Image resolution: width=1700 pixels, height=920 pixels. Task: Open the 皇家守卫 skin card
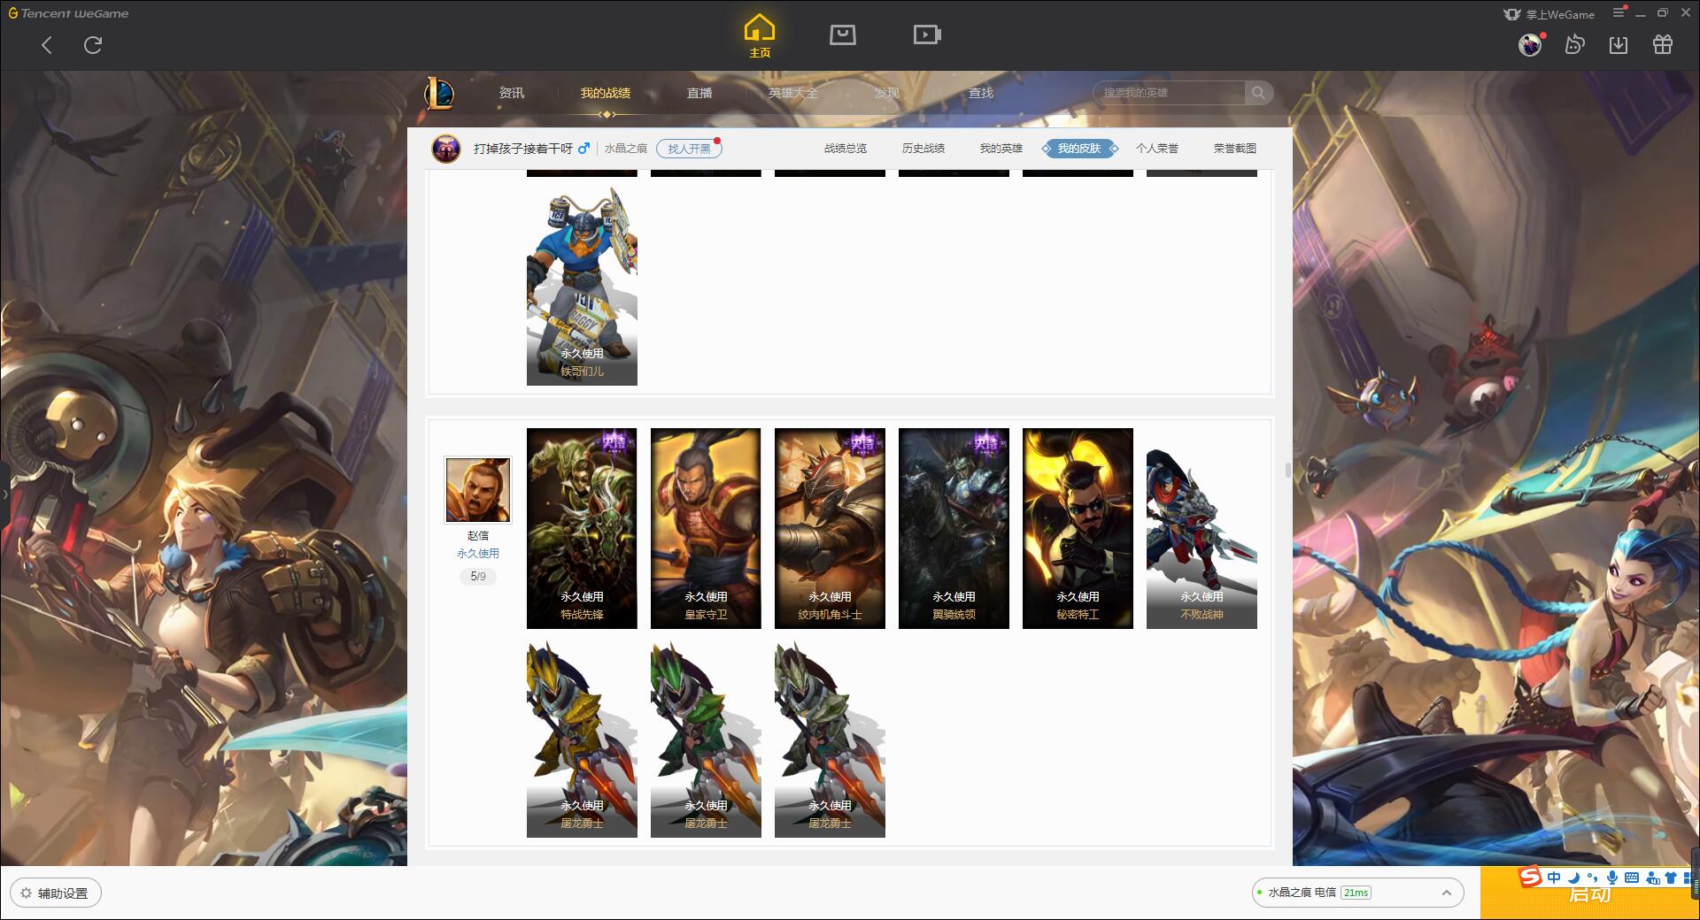click(x=706, y=528)
